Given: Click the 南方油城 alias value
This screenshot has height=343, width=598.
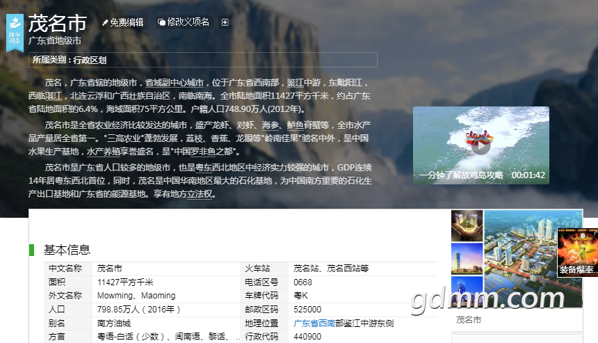Looking at the screenshot, I should pos(114,323).
